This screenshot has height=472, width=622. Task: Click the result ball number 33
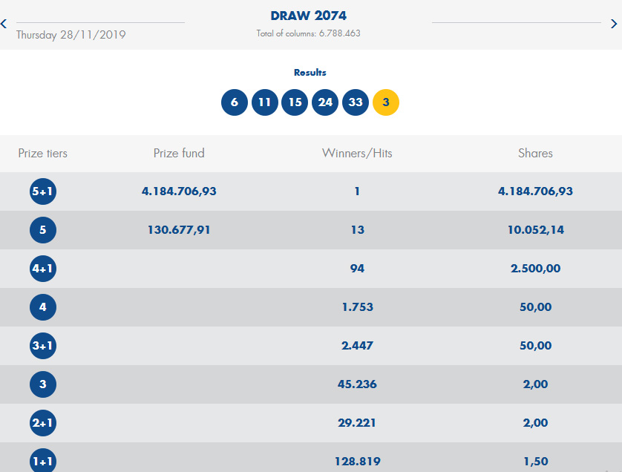click(x=356, y=102)
